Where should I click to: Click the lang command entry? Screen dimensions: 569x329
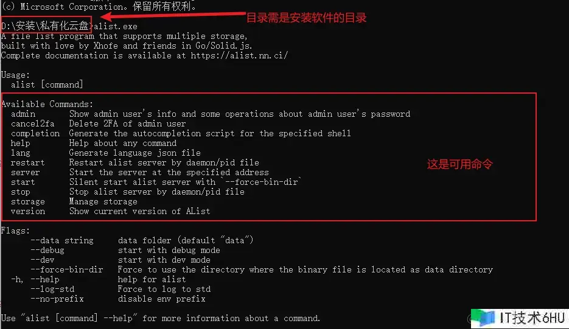[21, 153]
